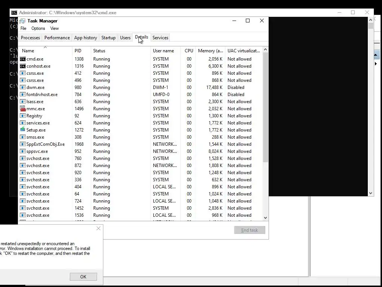
Task: Click the lsass.exe process icon
Action: coord(23,102)
